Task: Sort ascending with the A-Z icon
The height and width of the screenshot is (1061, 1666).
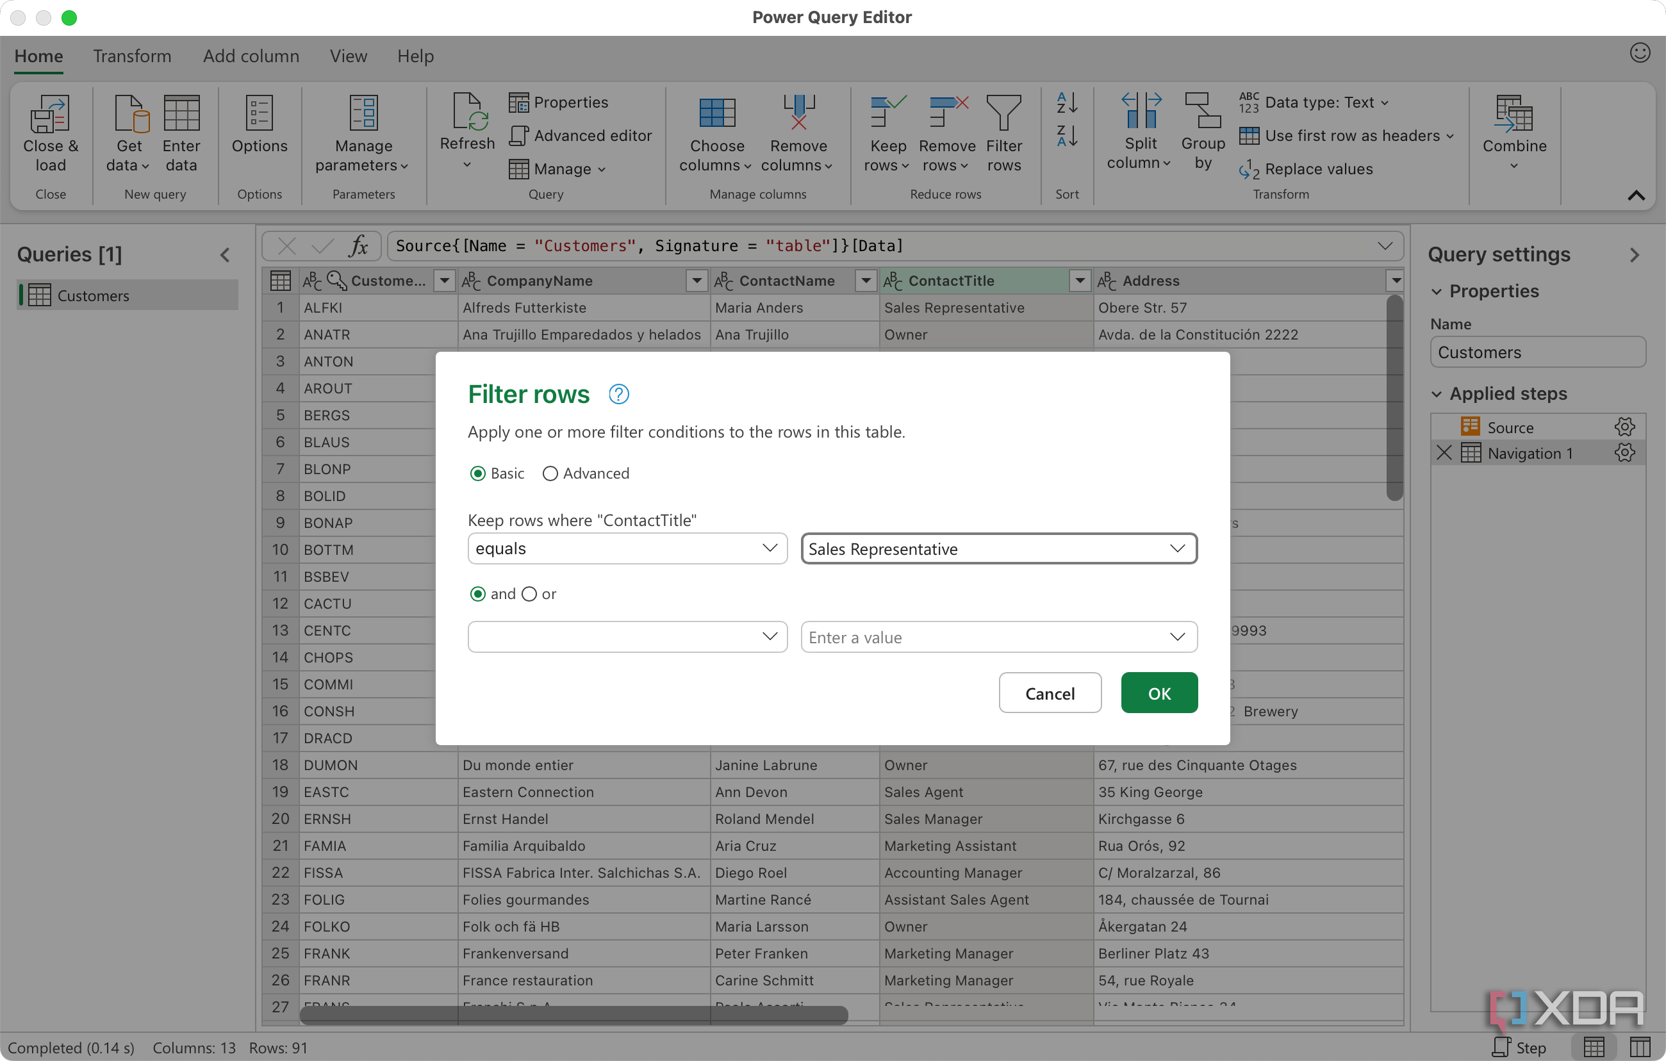Action: point(1067,103)
